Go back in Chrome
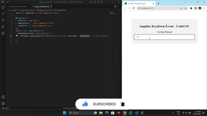The image size is (207, 116). (125, 8)
